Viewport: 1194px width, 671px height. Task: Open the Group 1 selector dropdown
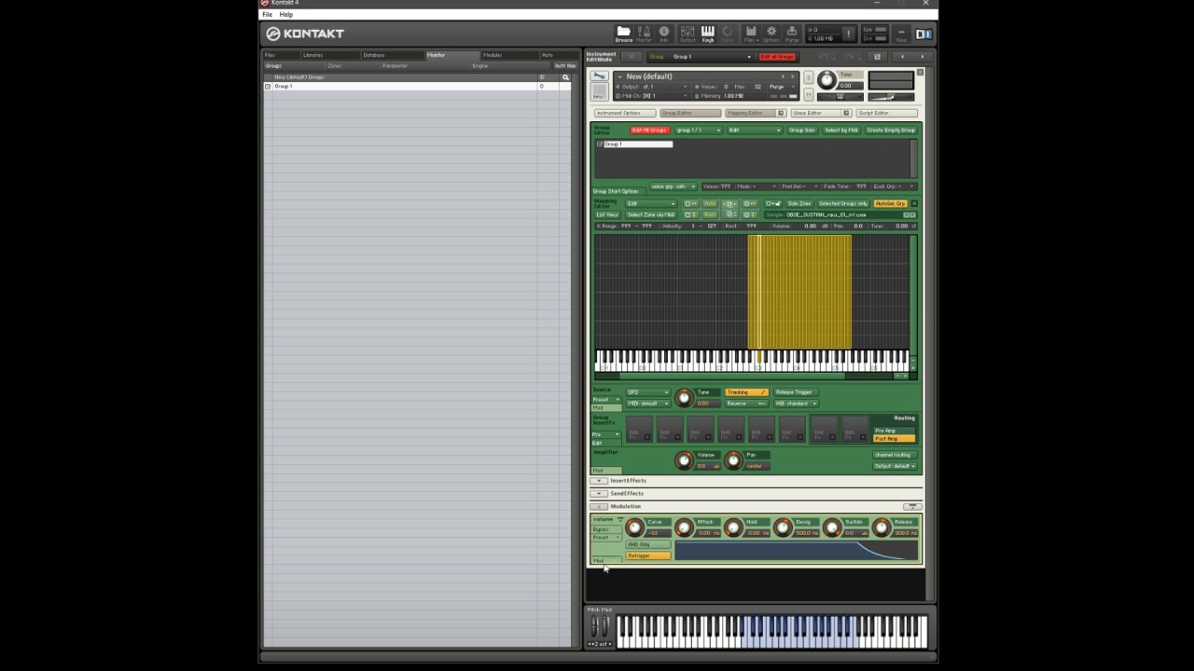(x=700, y=57)
